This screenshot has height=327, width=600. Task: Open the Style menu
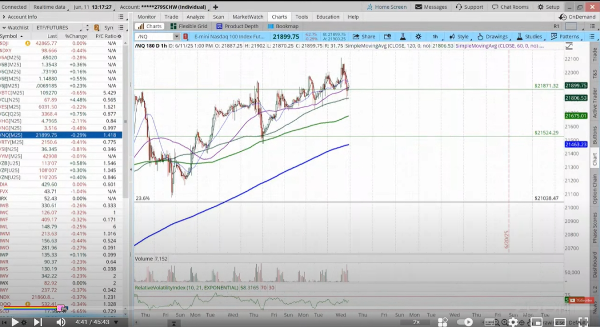pyautogui.click(x=459, y=37)
